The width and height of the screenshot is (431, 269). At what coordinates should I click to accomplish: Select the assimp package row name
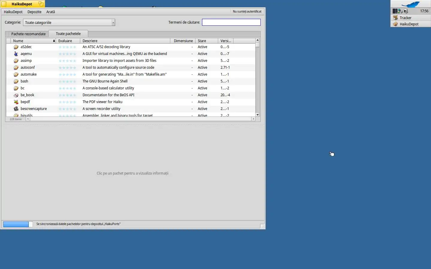click(x=26, y=61)
